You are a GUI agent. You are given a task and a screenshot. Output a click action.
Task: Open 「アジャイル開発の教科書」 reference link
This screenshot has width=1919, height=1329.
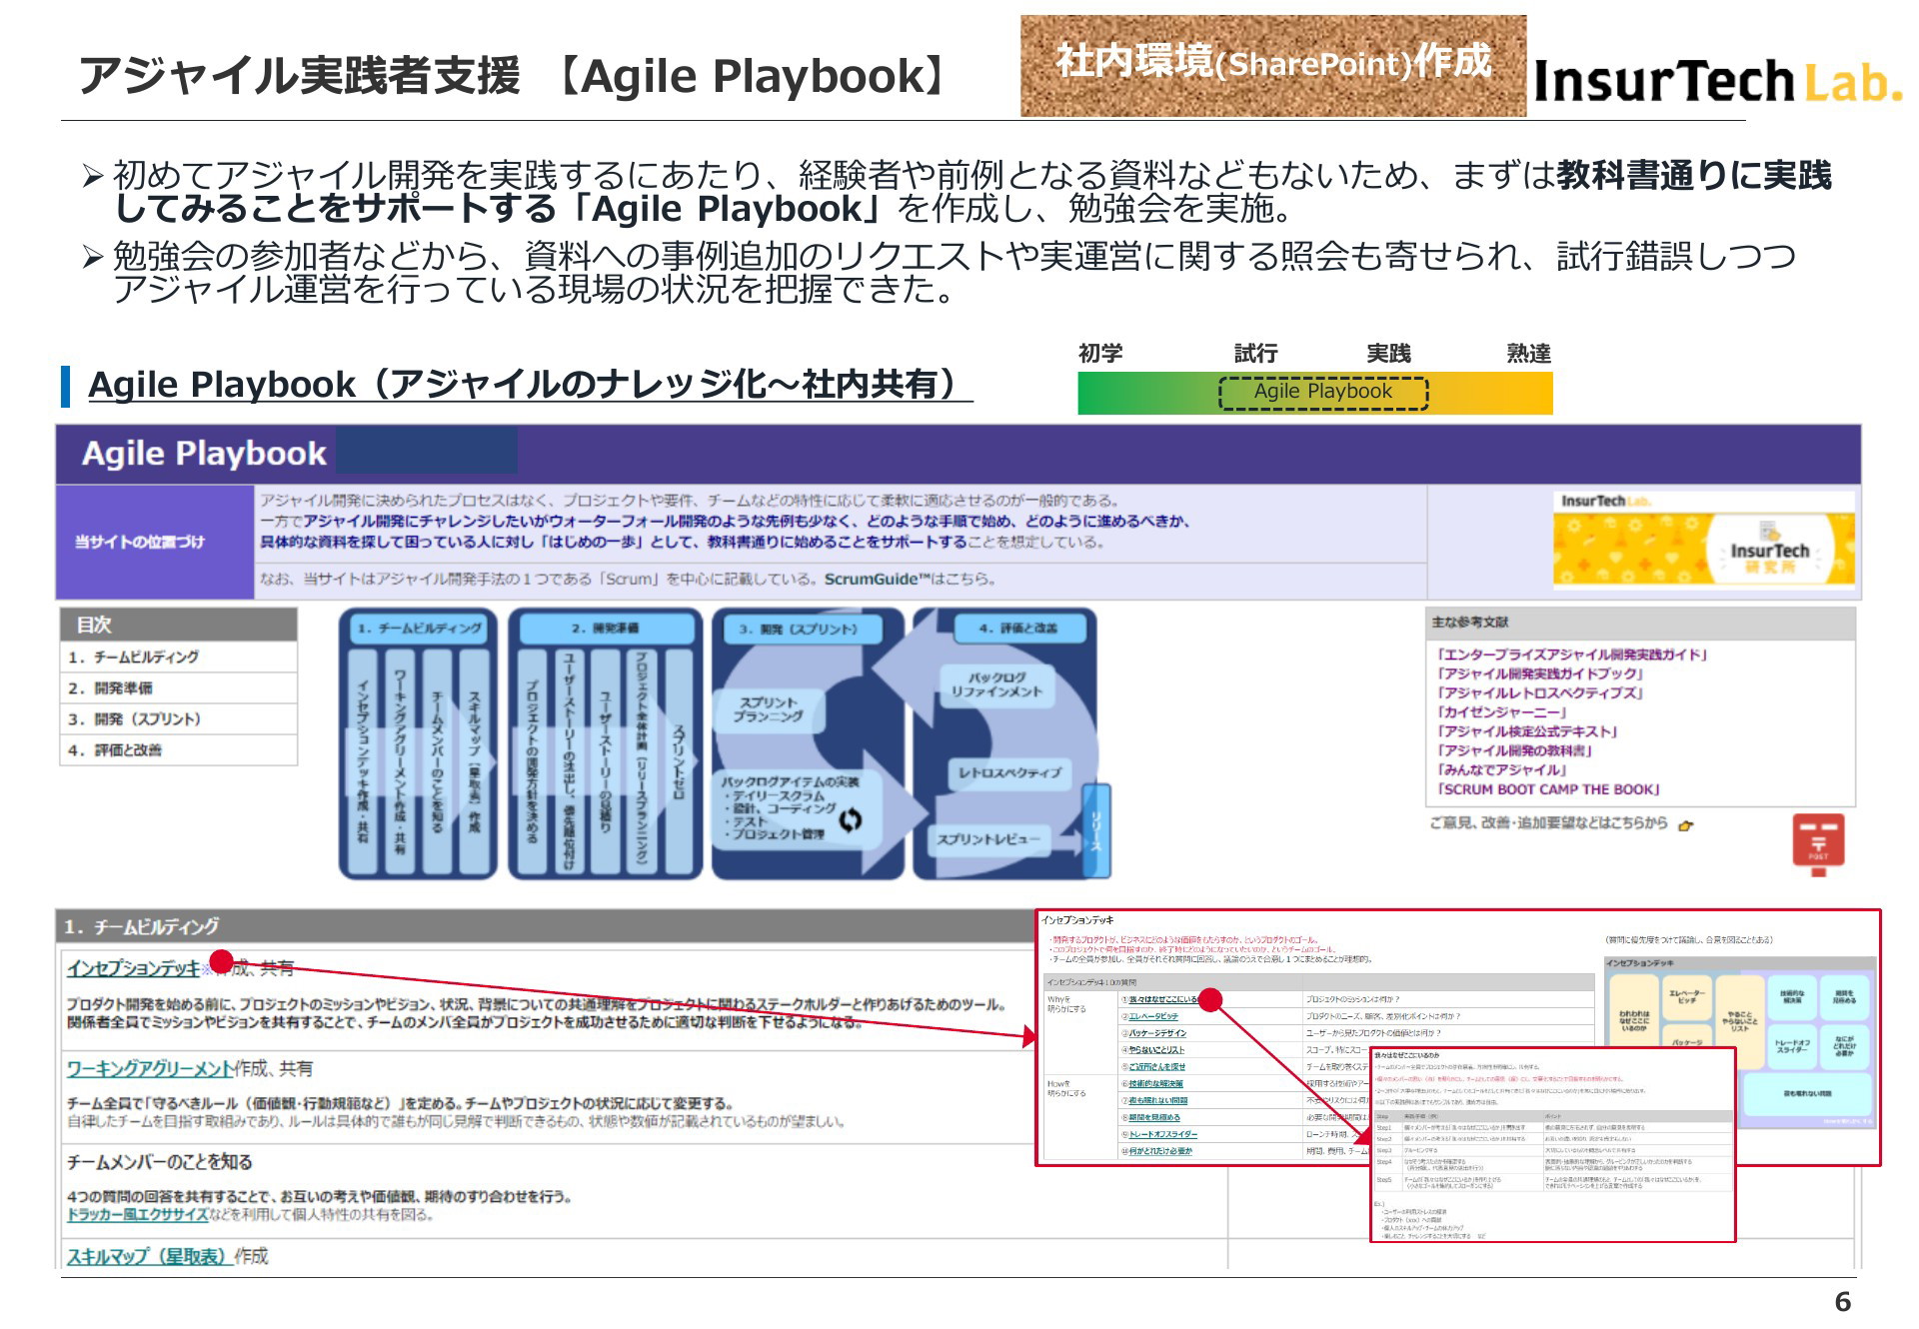coord(1514,750)
